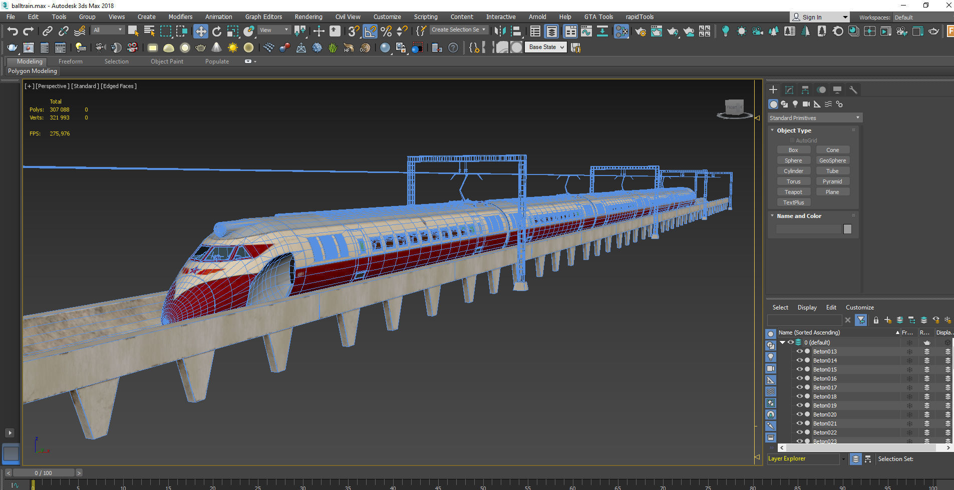Activate the Select and Rotate tool
The width and height of the screenshot is (954, 490).
[x=217, y=31]
